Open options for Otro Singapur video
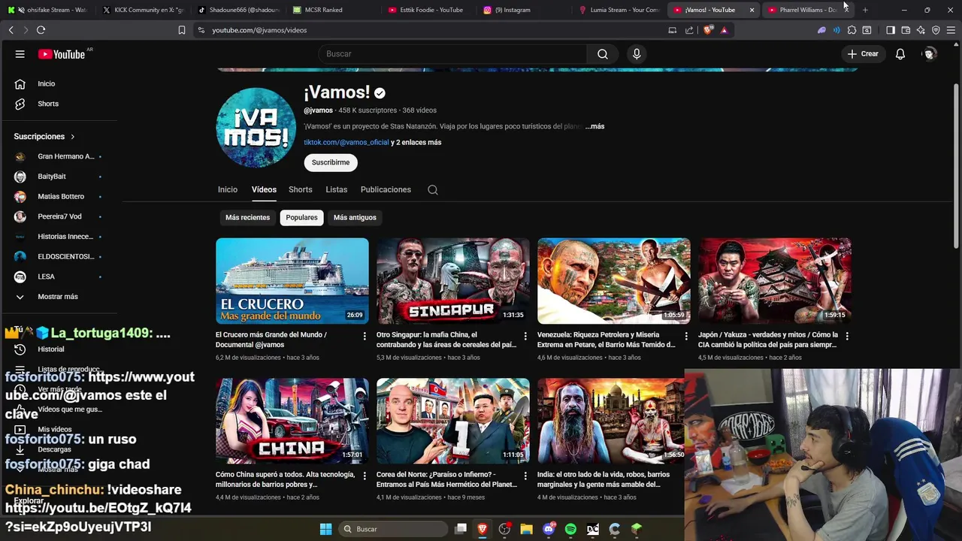Screen dimensions: 962x541 click(x=525, y=336)
